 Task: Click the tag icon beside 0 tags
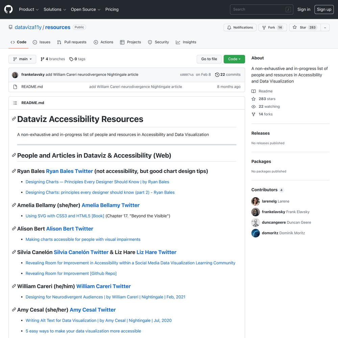coord(71,59)
